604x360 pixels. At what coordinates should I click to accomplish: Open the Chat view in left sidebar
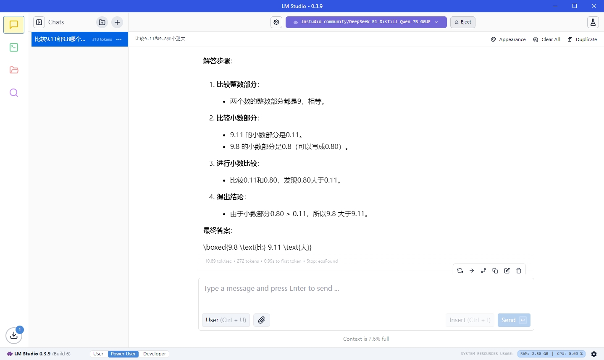[x=14, y=25]
